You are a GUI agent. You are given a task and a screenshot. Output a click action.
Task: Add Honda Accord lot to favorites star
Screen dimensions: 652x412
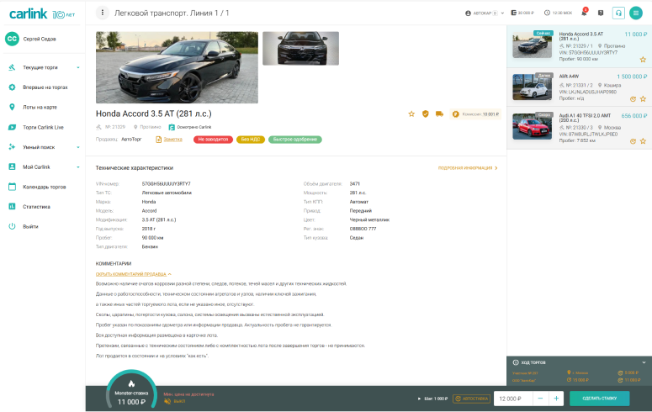tap(411, 114)
